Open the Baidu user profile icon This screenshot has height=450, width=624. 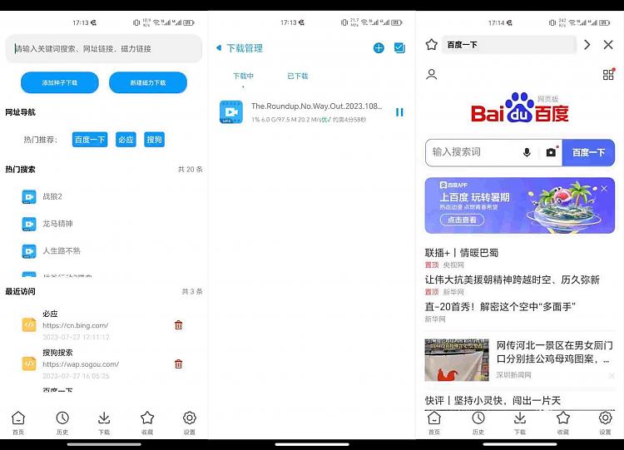tap(431, 74)
